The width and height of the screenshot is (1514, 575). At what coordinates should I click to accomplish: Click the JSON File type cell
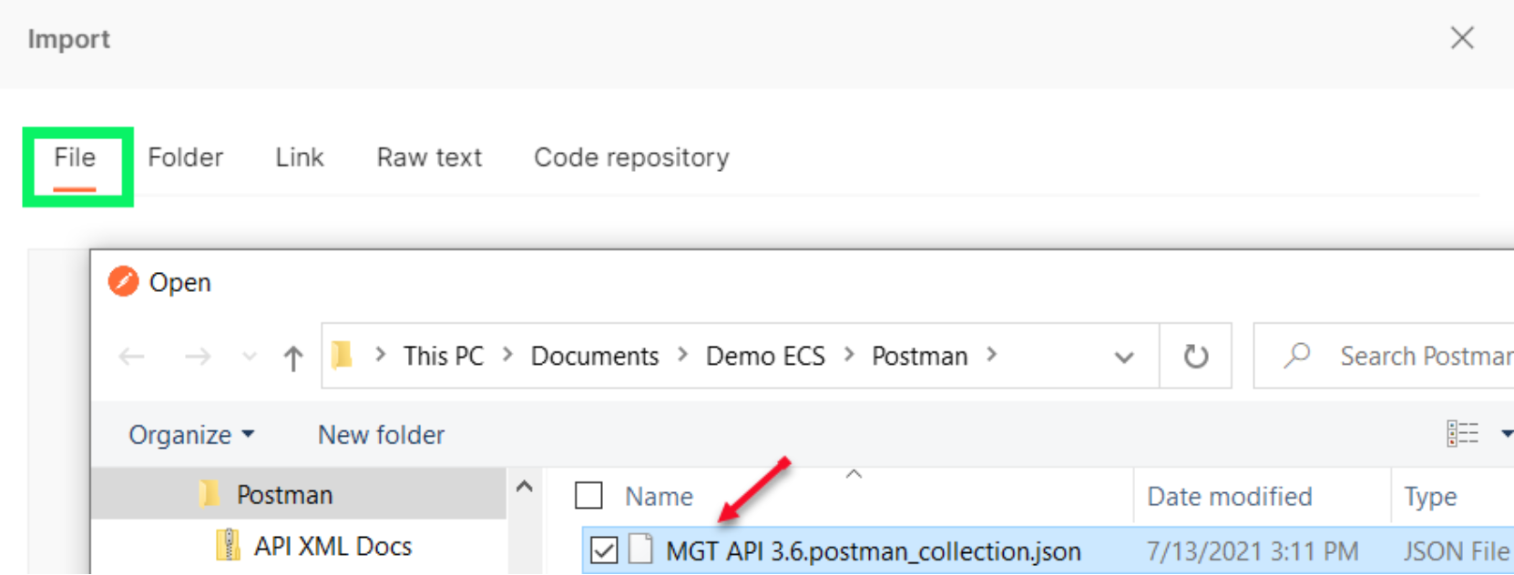(x=1456, y=551)
